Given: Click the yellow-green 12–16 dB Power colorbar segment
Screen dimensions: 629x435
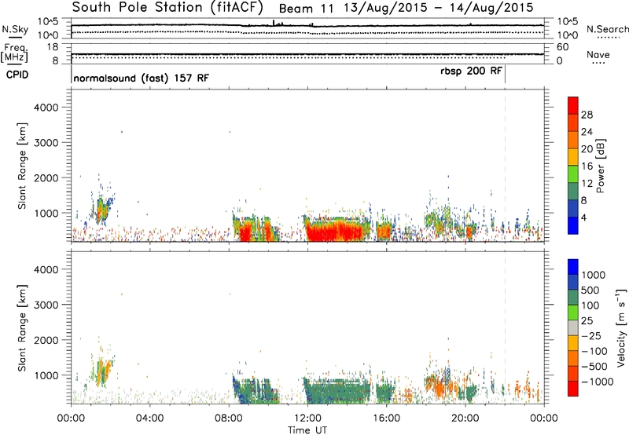Looking at the screenshot, I should tap(573, 174).
